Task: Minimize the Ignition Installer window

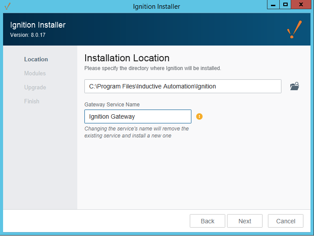Action: [x=273, y=4]
